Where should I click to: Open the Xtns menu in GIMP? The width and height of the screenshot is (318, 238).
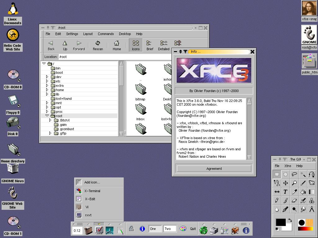point(288,166)
